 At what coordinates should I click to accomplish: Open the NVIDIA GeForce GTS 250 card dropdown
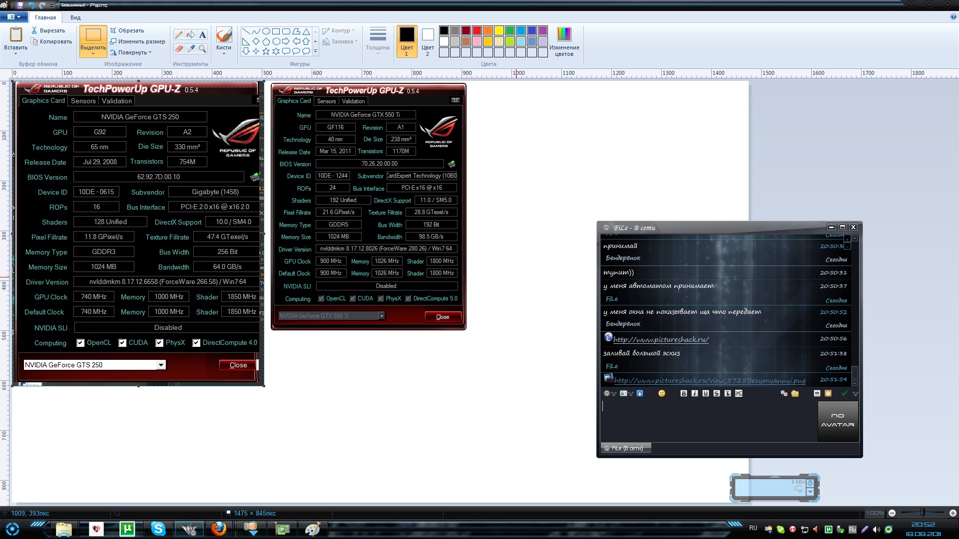pyautogui.click(x=161, y=365)
